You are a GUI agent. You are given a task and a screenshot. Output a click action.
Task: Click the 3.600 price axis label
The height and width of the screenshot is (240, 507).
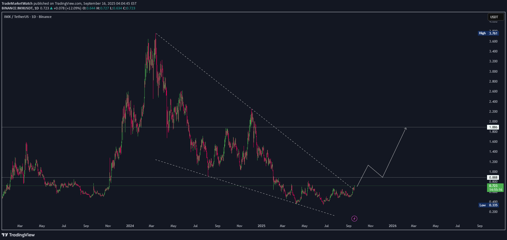tap(493, 41)
